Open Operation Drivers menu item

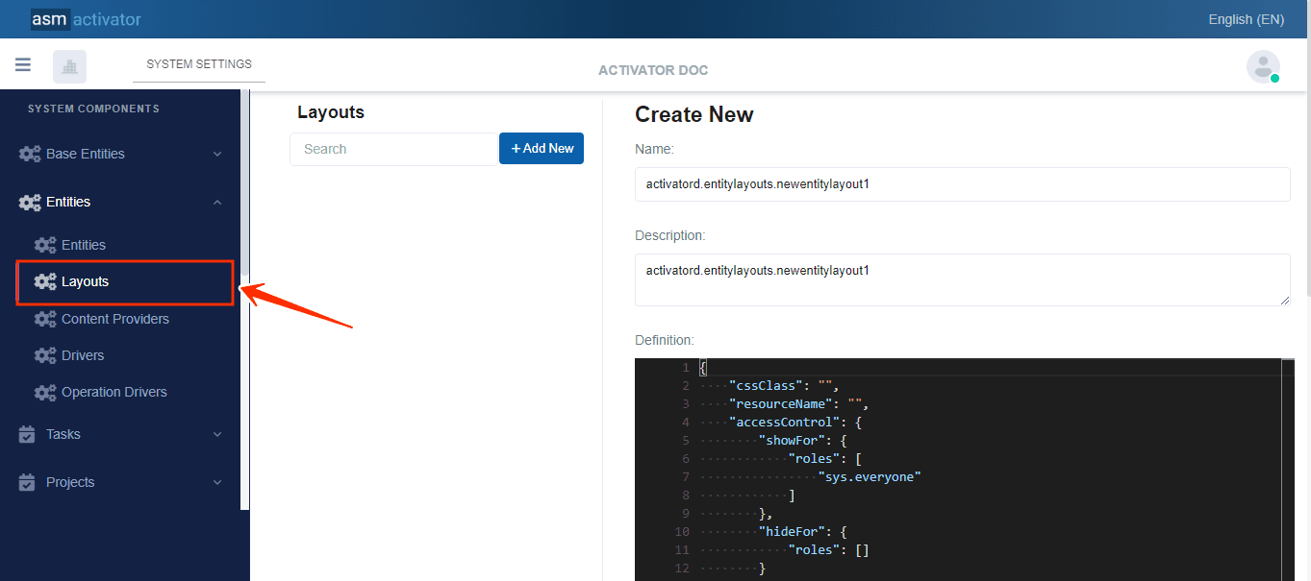tap(113, 392)
